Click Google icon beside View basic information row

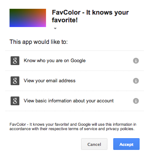(x=15, y=101)
